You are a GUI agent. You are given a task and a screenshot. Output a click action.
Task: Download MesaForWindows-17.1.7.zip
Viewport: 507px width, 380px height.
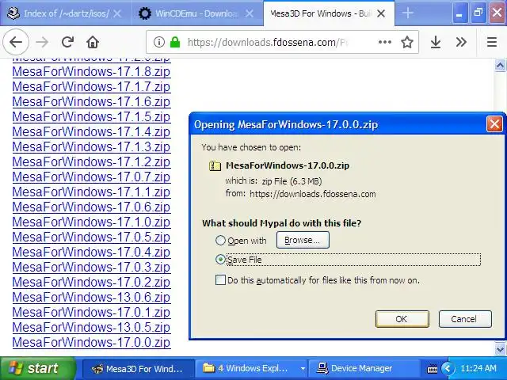(x=91, y=86)
